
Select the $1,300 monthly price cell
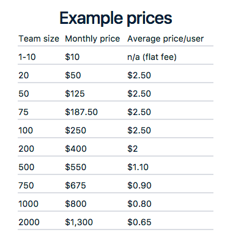click(79, 222)
